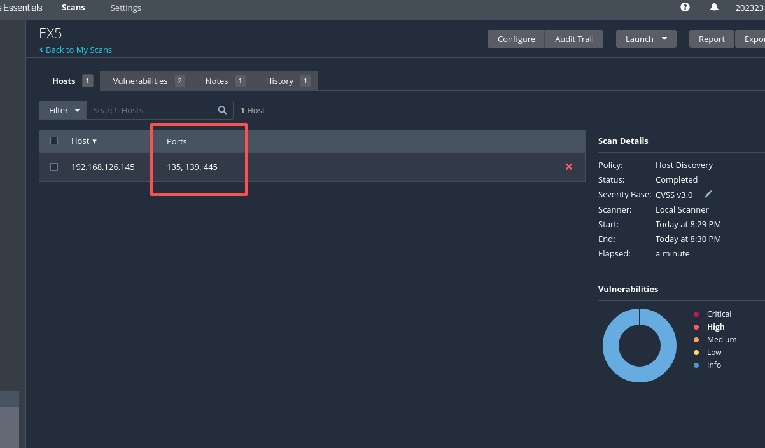Click the Back to My Scans arrow
This screenshot has width=765, height=448.
click(x=41, y=50)
